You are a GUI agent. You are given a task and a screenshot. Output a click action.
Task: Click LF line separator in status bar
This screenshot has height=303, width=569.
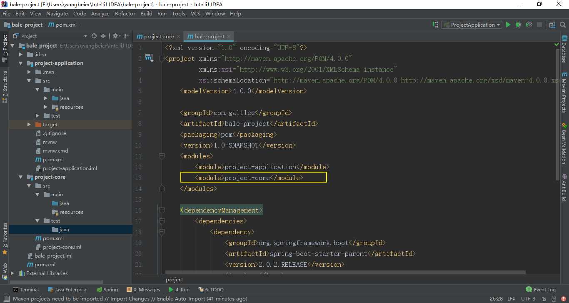[511, 298]
